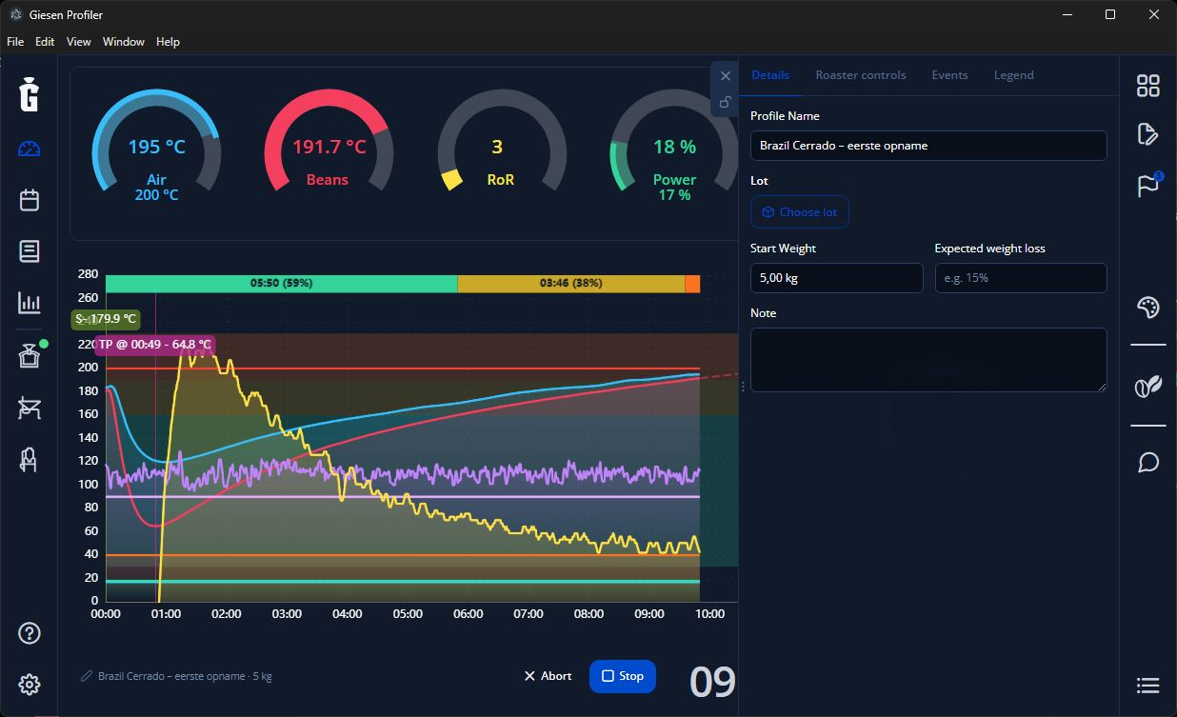Select the Details tab

pyautogui.click(x=770, y=75)
